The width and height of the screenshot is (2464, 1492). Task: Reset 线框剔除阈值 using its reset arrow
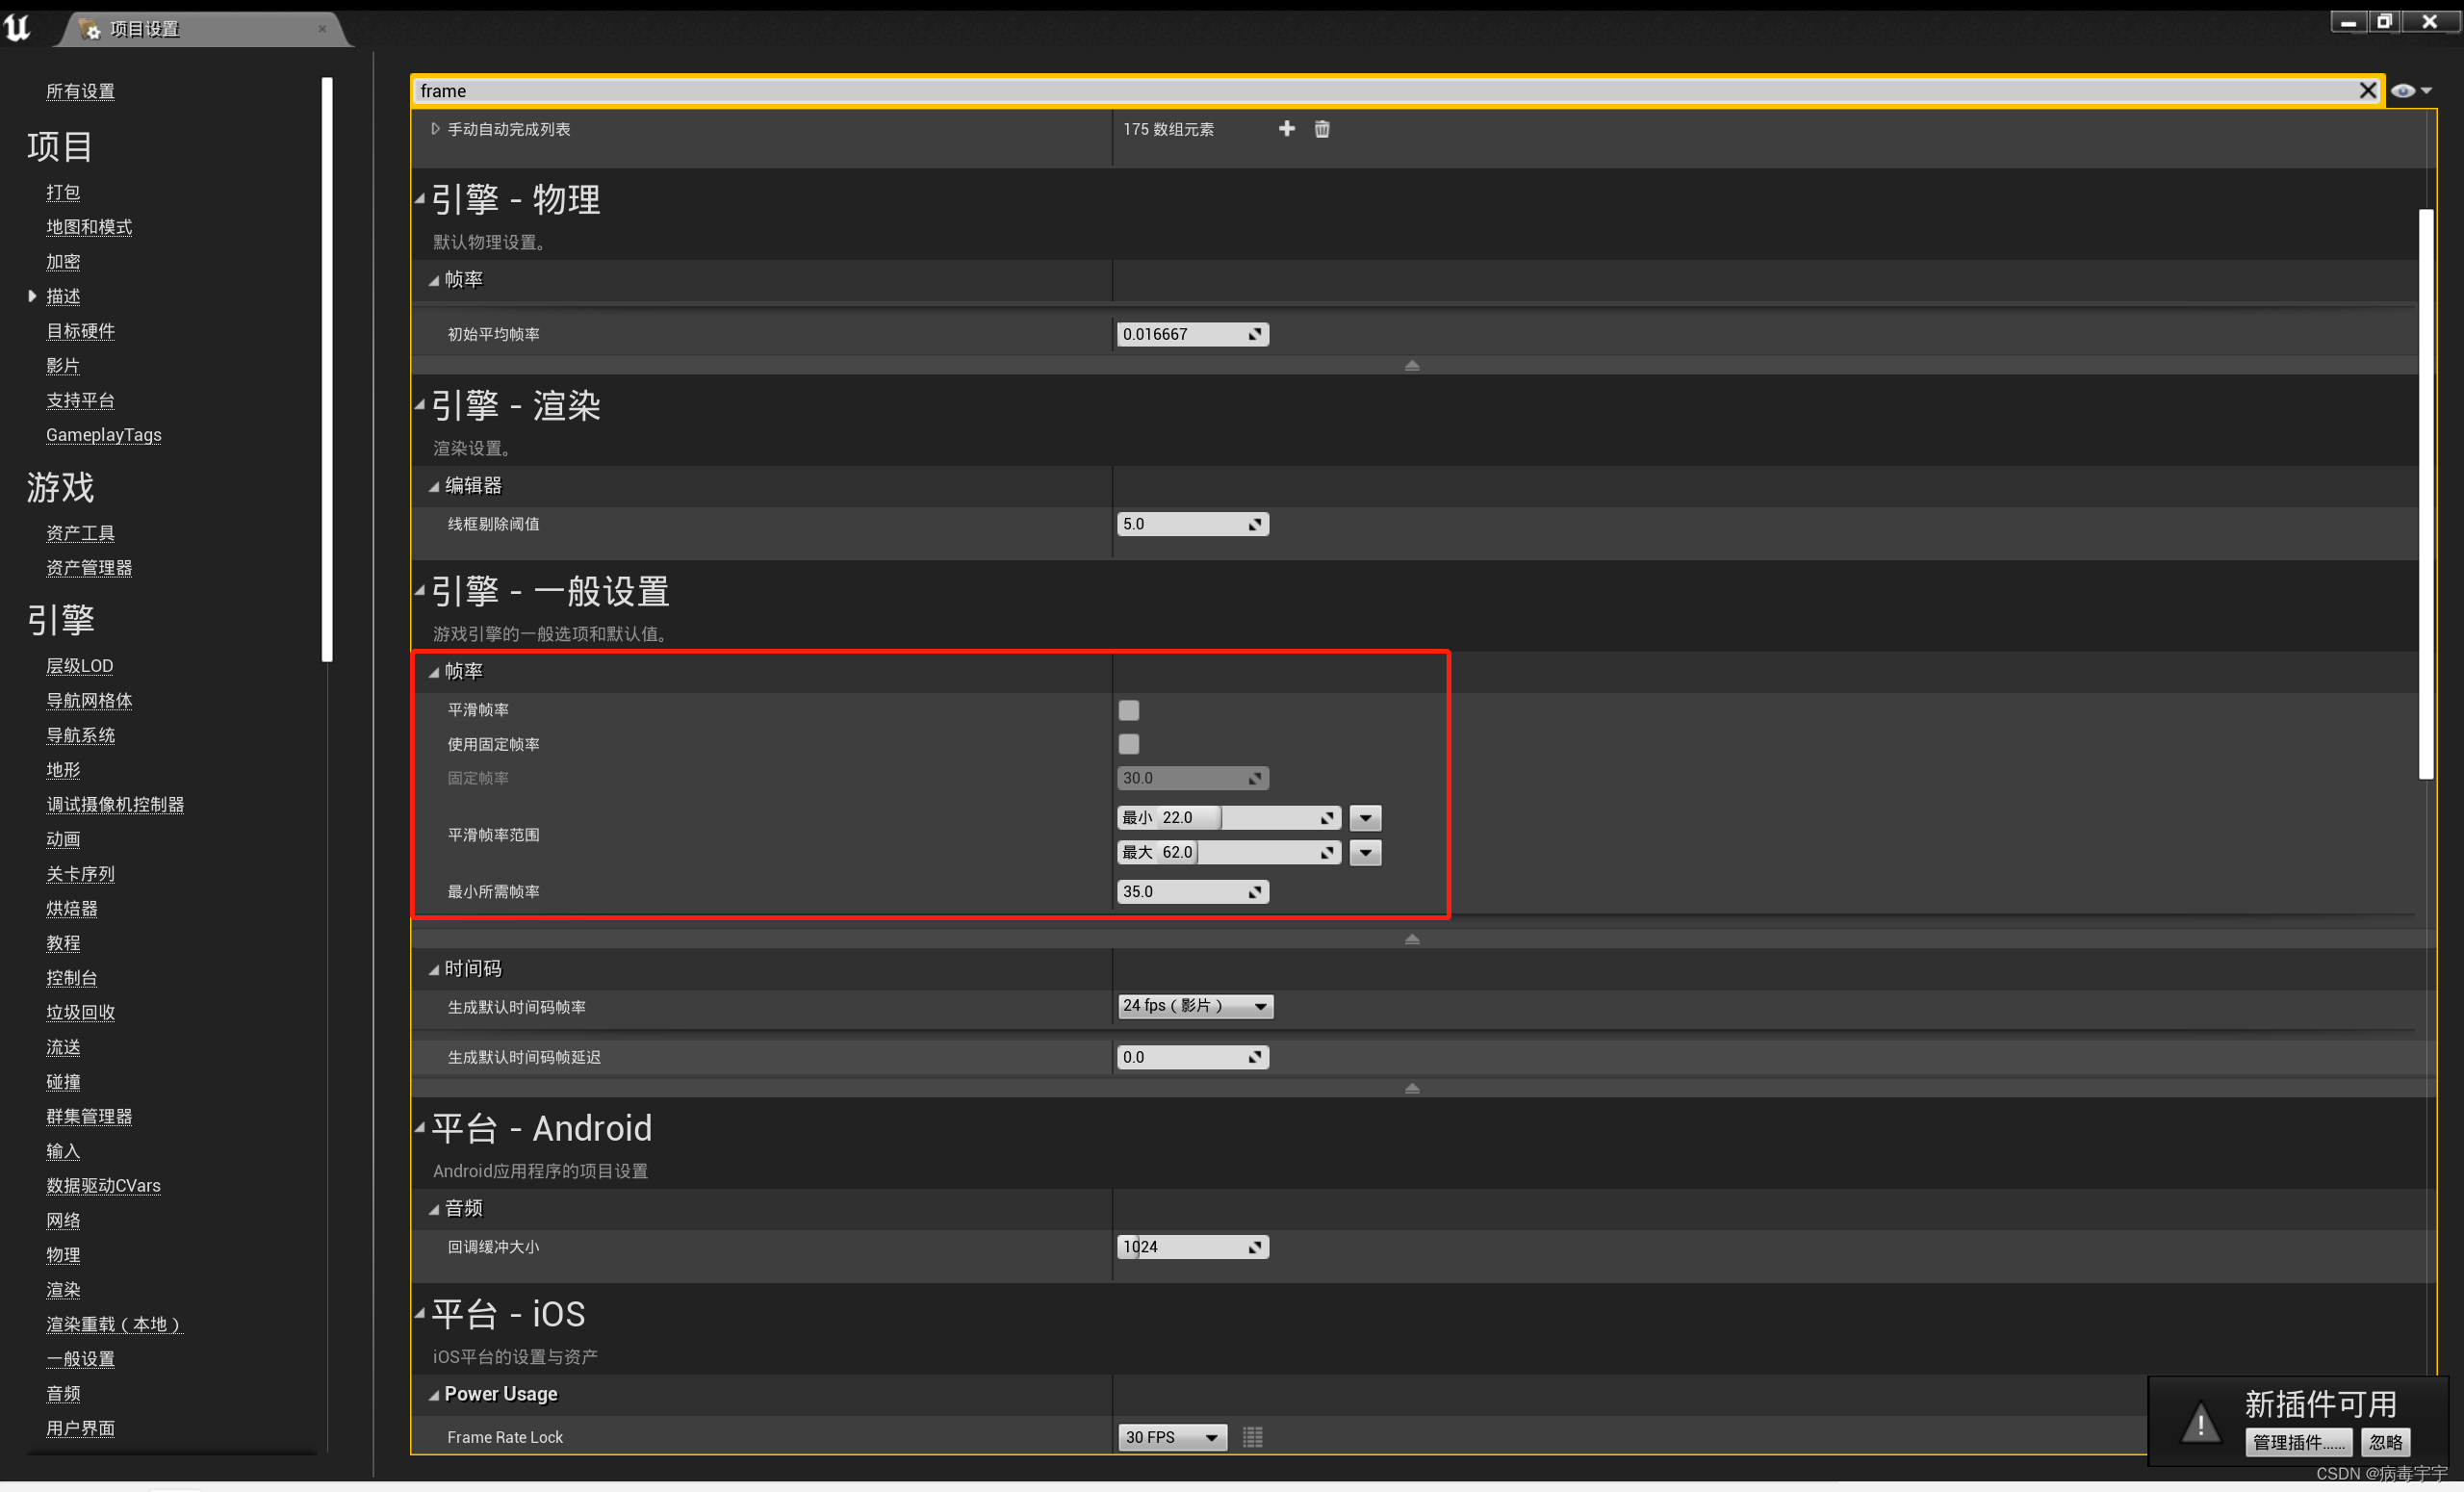1256,523
